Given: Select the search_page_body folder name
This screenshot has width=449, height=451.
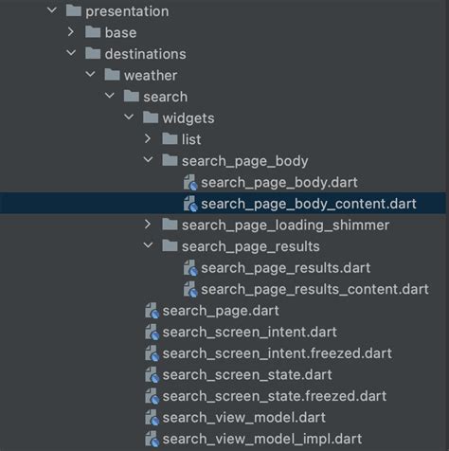Looking at the screenshot, I should coord(245,161).
